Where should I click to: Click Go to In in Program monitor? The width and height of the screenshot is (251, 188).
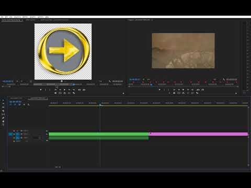coord(174,90)
